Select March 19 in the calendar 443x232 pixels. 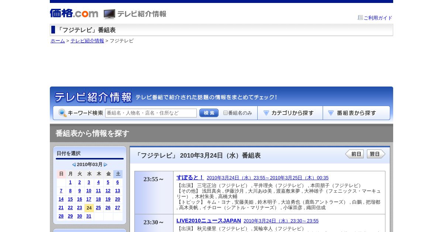pyautogui.click(x=108, y=199)
